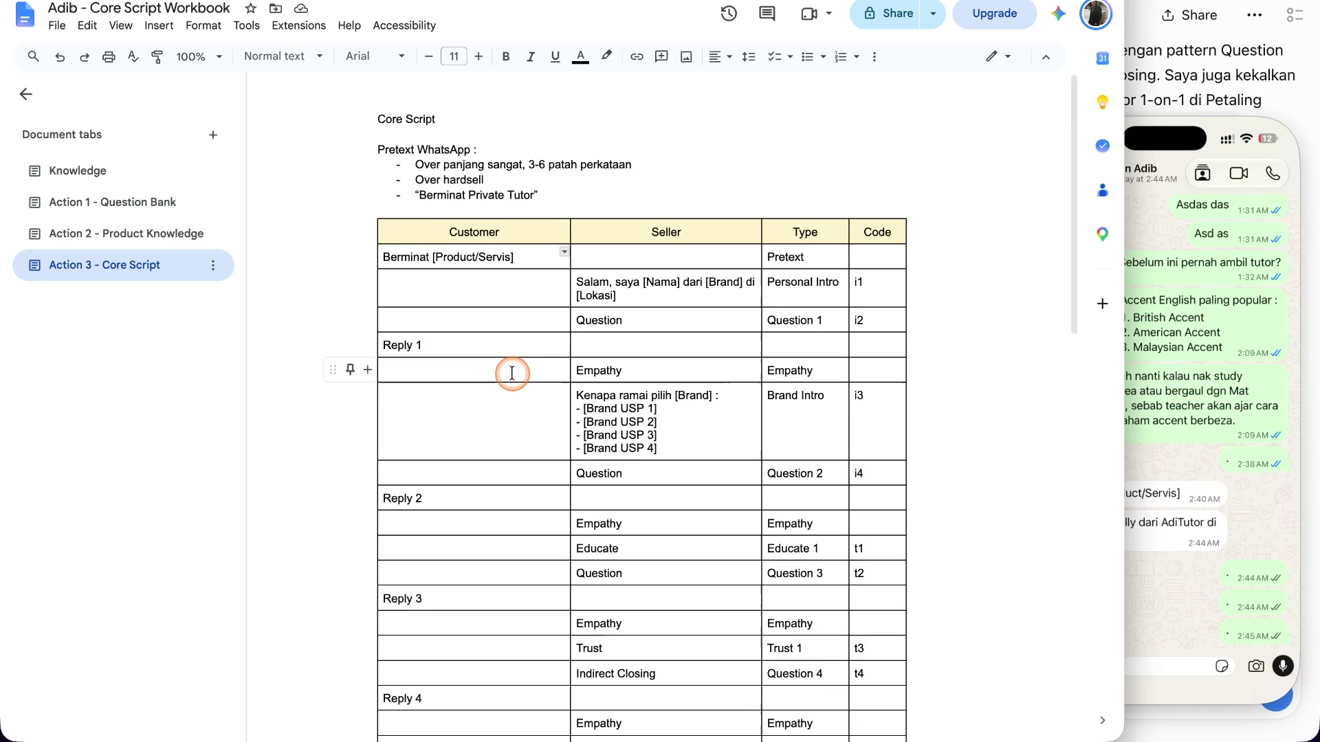Open the Format menu
The height and width of the screenshot is (742, 1320).
pyautogui.click(x=203, y=25)
